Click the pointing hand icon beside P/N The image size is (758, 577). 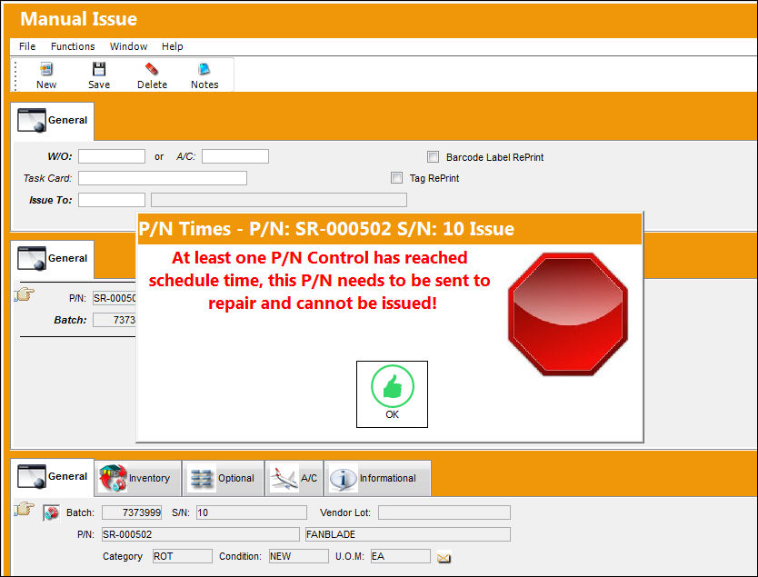(25, 293)
